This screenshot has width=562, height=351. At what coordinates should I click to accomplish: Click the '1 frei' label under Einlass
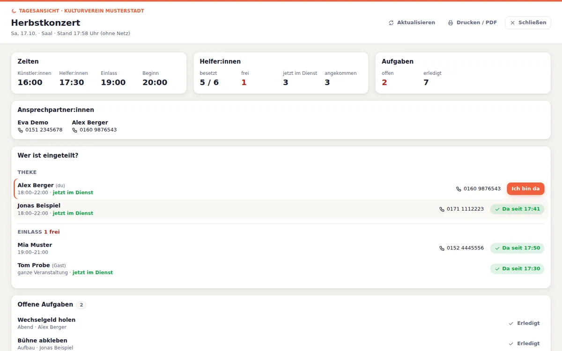[x=52, y=232]
